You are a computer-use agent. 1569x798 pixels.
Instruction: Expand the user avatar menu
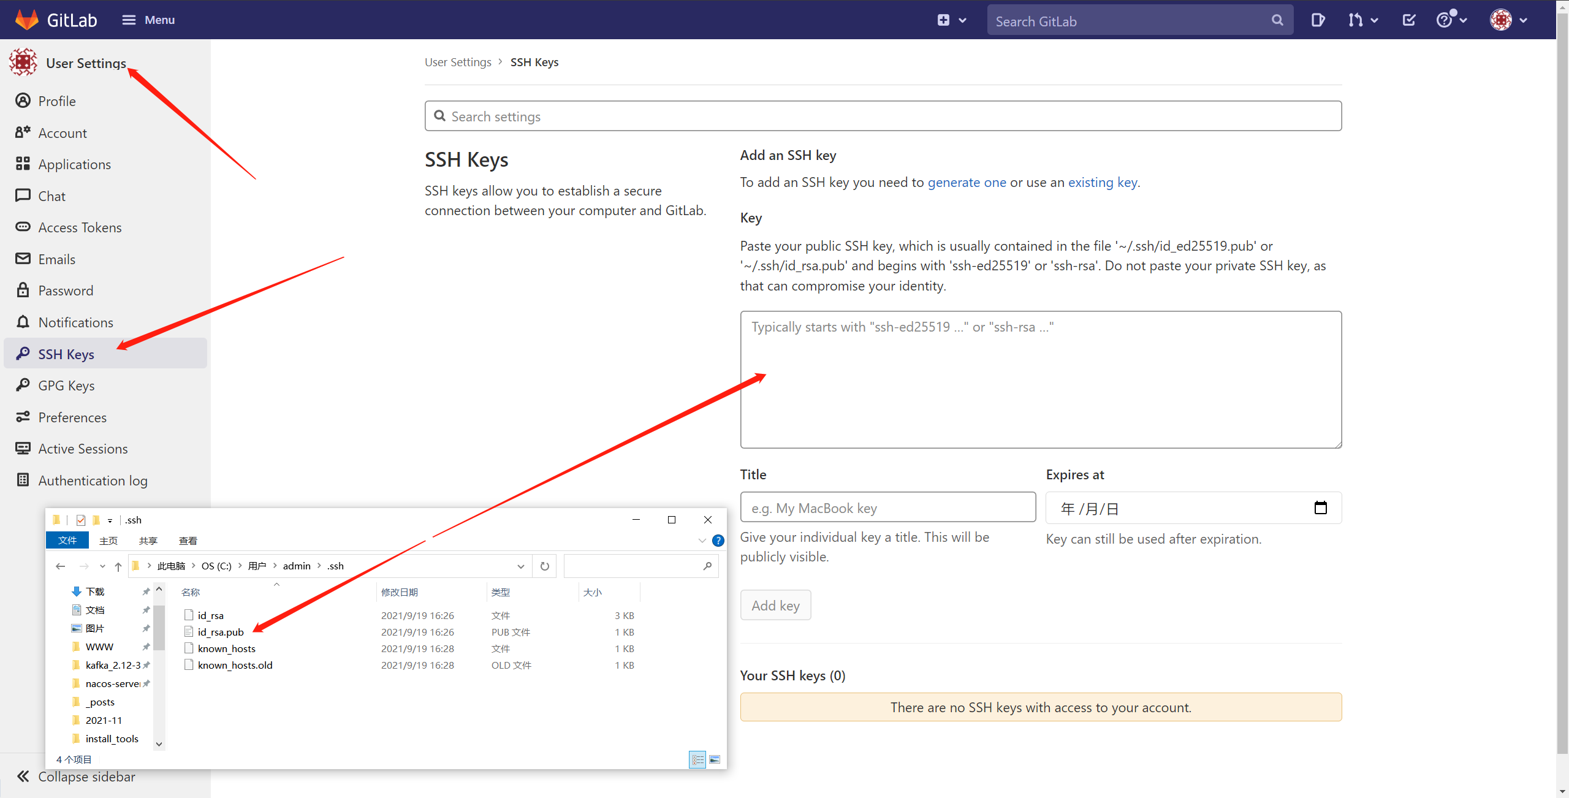[x=1508, y=20]
